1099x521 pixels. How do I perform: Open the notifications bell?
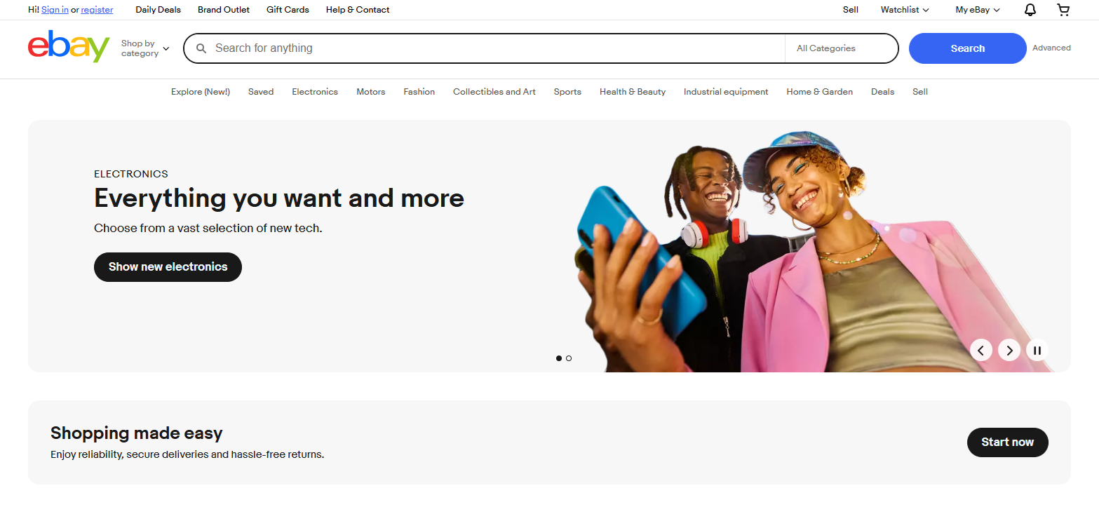tap(1030, 10)
